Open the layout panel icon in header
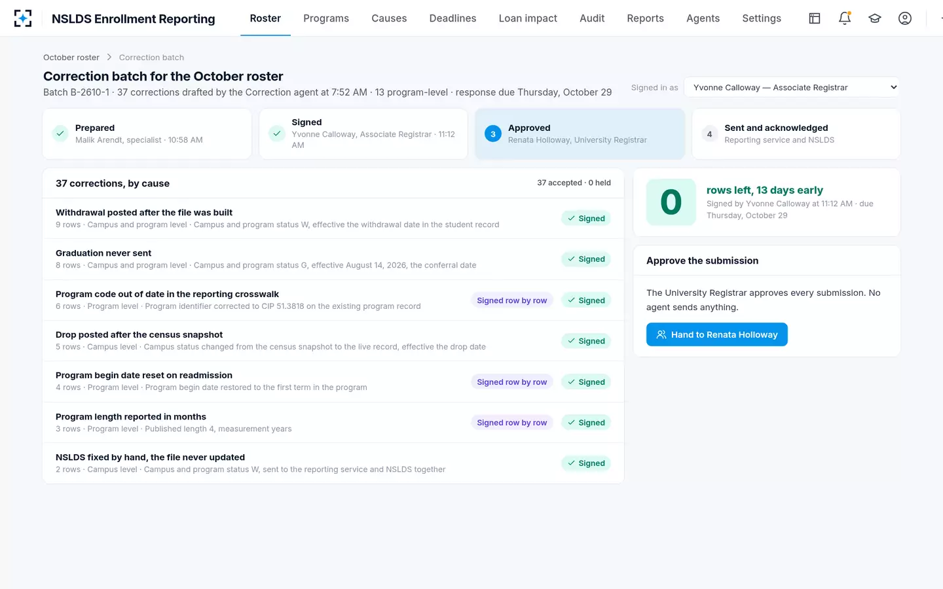943x589 pixels. 815,18
